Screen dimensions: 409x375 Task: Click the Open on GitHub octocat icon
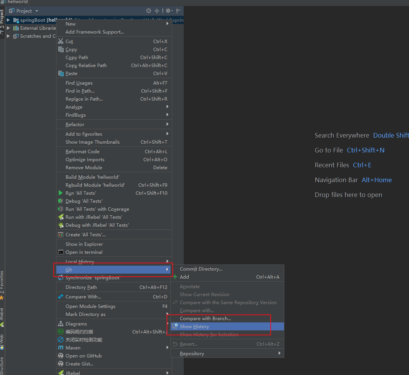[61, 356]
